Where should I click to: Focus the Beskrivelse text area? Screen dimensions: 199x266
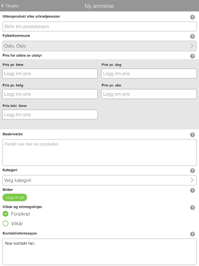[x=99, y=153]
